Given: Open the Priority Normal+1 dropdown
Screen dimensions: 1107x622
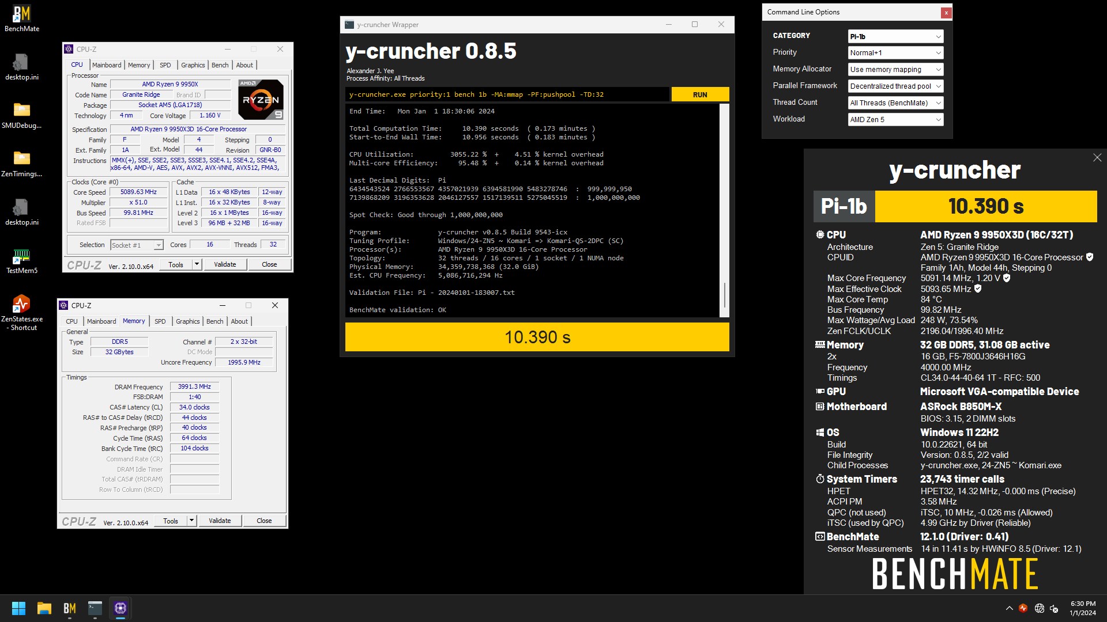Looking at the screenshot, I should click(x=895, y=53).
